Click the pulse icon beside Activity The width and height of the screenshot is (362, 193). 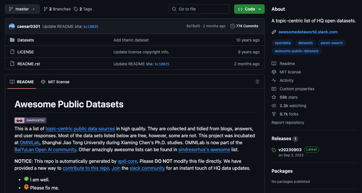(x=274, y=81)
